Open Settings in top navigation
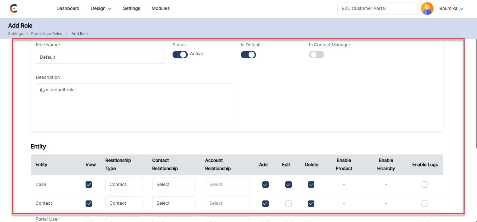477x222 pixels. point(132,8)
